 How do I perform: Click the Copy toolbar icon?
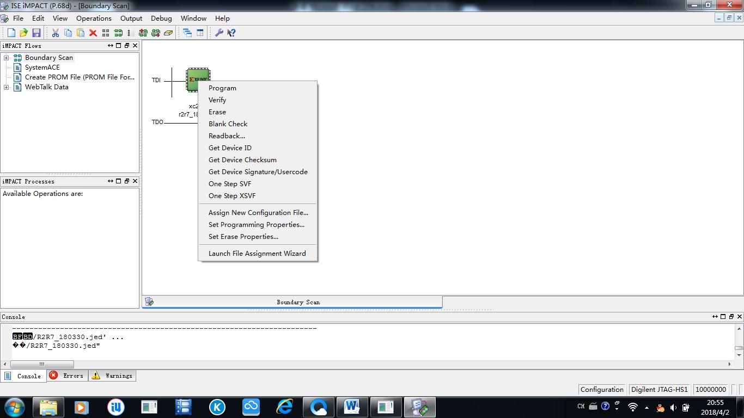(68, 33)
